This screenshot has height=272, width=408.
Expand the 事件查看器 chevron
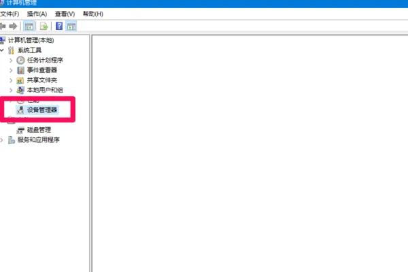click(x=11, y=70)
